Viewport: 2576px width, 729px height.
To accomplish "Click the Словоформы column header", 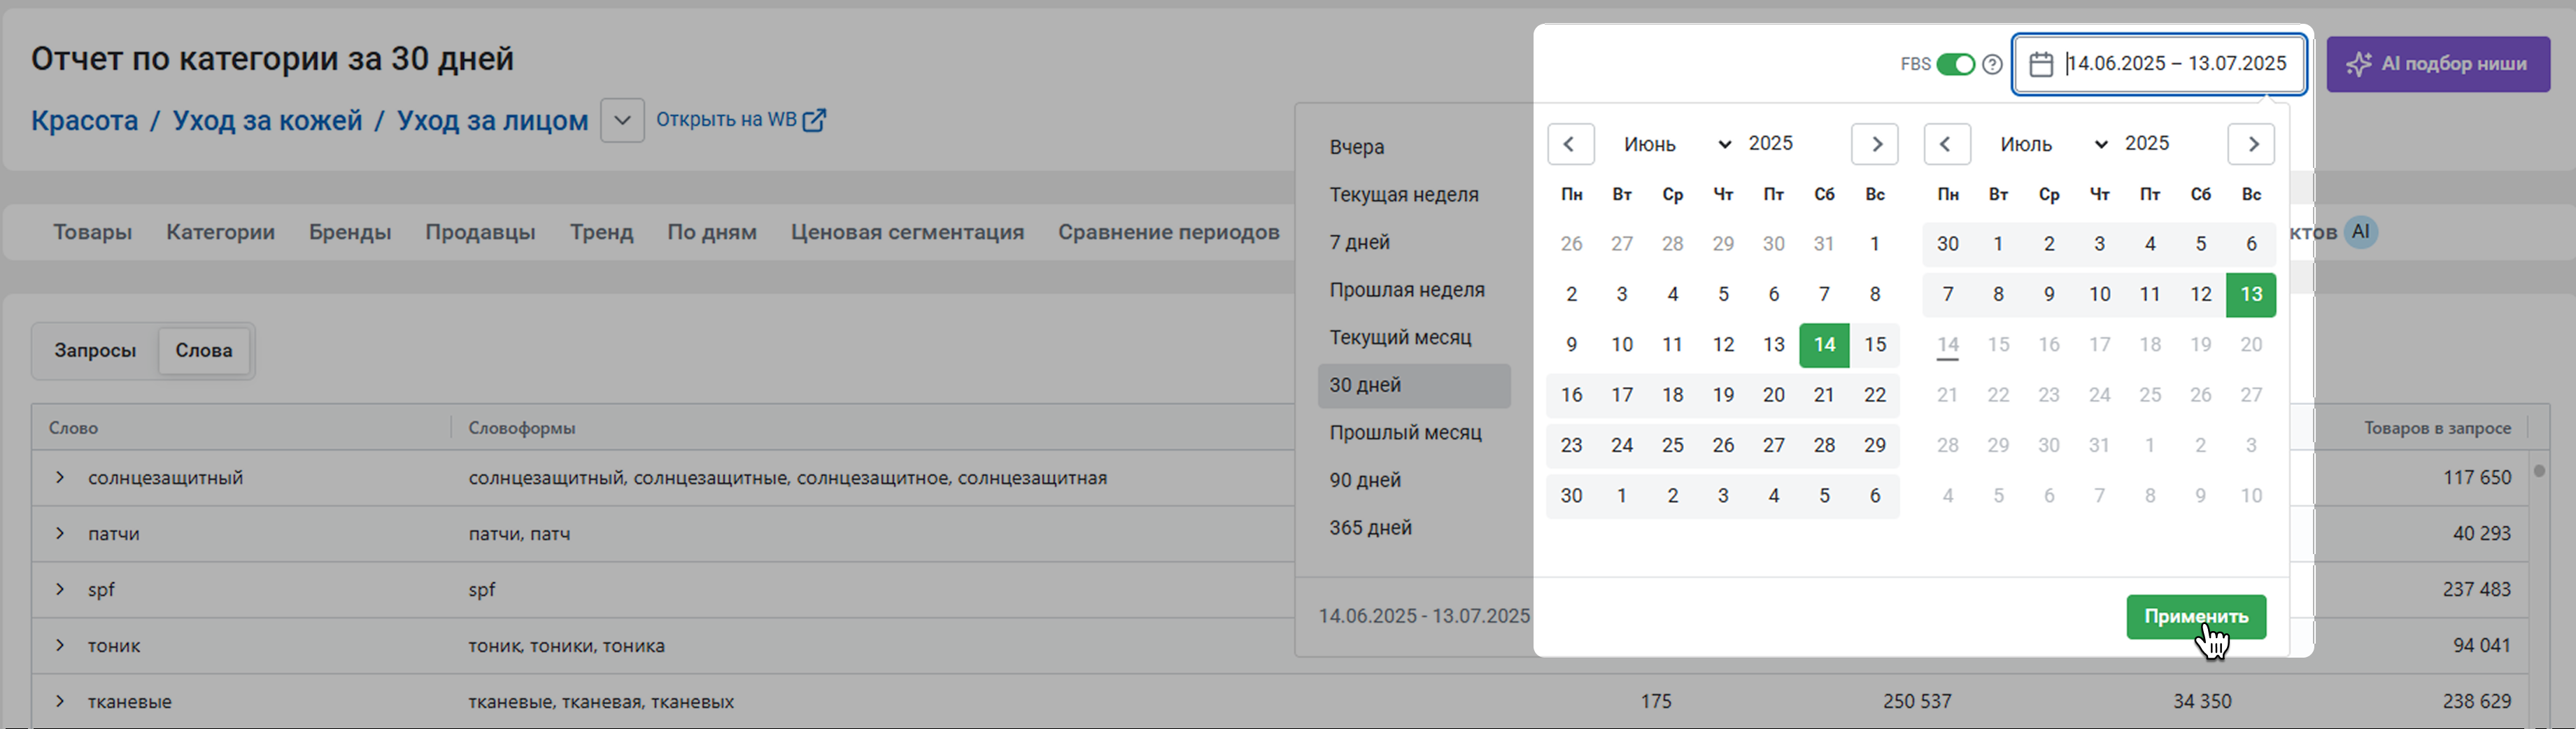I will pyautogui.click(x=522, y=428).
